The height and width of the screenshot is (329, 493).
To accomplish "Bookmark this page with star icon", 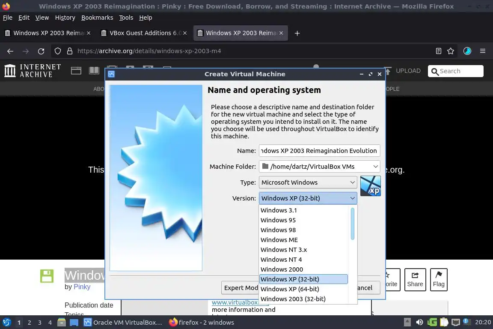I will 451,51.
